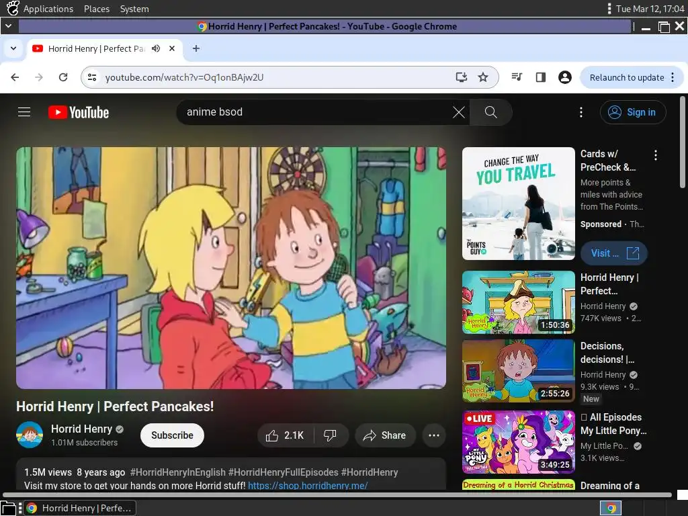Screen dimensions: 688x516
Task: Open the taskbar entry Horrid Henry | Perfe...
Action: (x=79, y=508)
